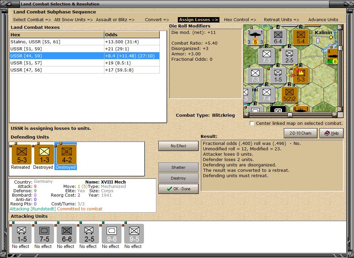Click the Assault or Blitz subphase step
The image size is (354, 258).
pyautogui.click(x=115, y=20)
